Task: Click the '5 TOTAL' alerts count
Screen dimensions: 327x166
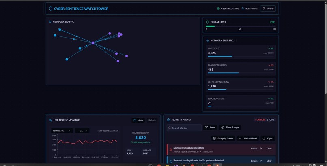Action: click(271, 119)
